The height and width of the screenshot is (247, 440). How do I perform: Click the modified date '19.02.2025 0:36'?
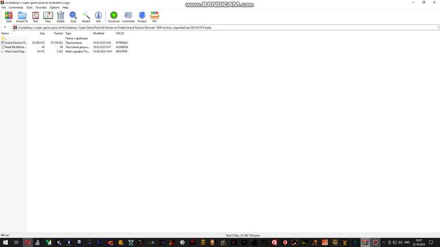click(102, 43)
